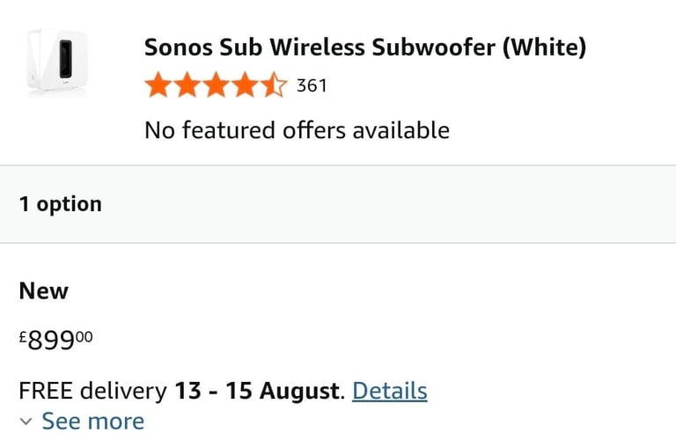Click the black speaker slot in the thumbnail
The width and height of the screenshot is (676, 448).
[65, 59]
